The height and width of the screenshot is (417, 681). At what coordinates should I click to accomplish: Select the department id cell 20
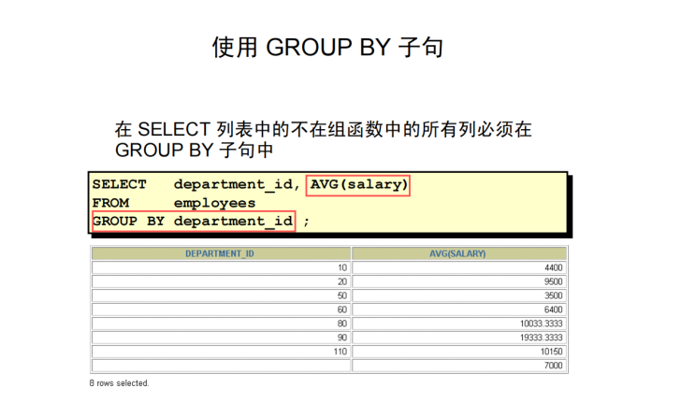[x=221, y=281]
